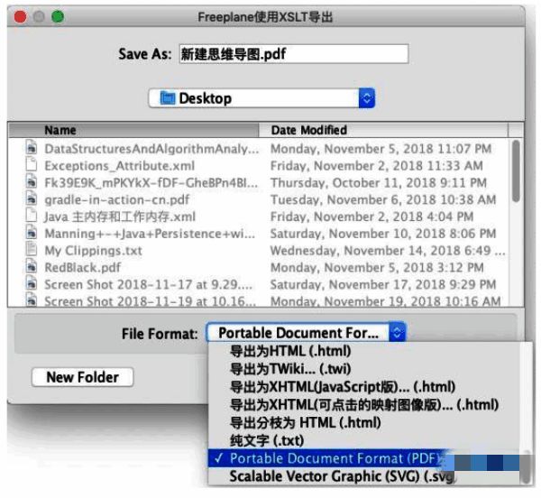Image resolution: width=541 pixels, height=498 pixels.
Task: Click the Desktop folder icon in location popup
Action: point(167,98)
